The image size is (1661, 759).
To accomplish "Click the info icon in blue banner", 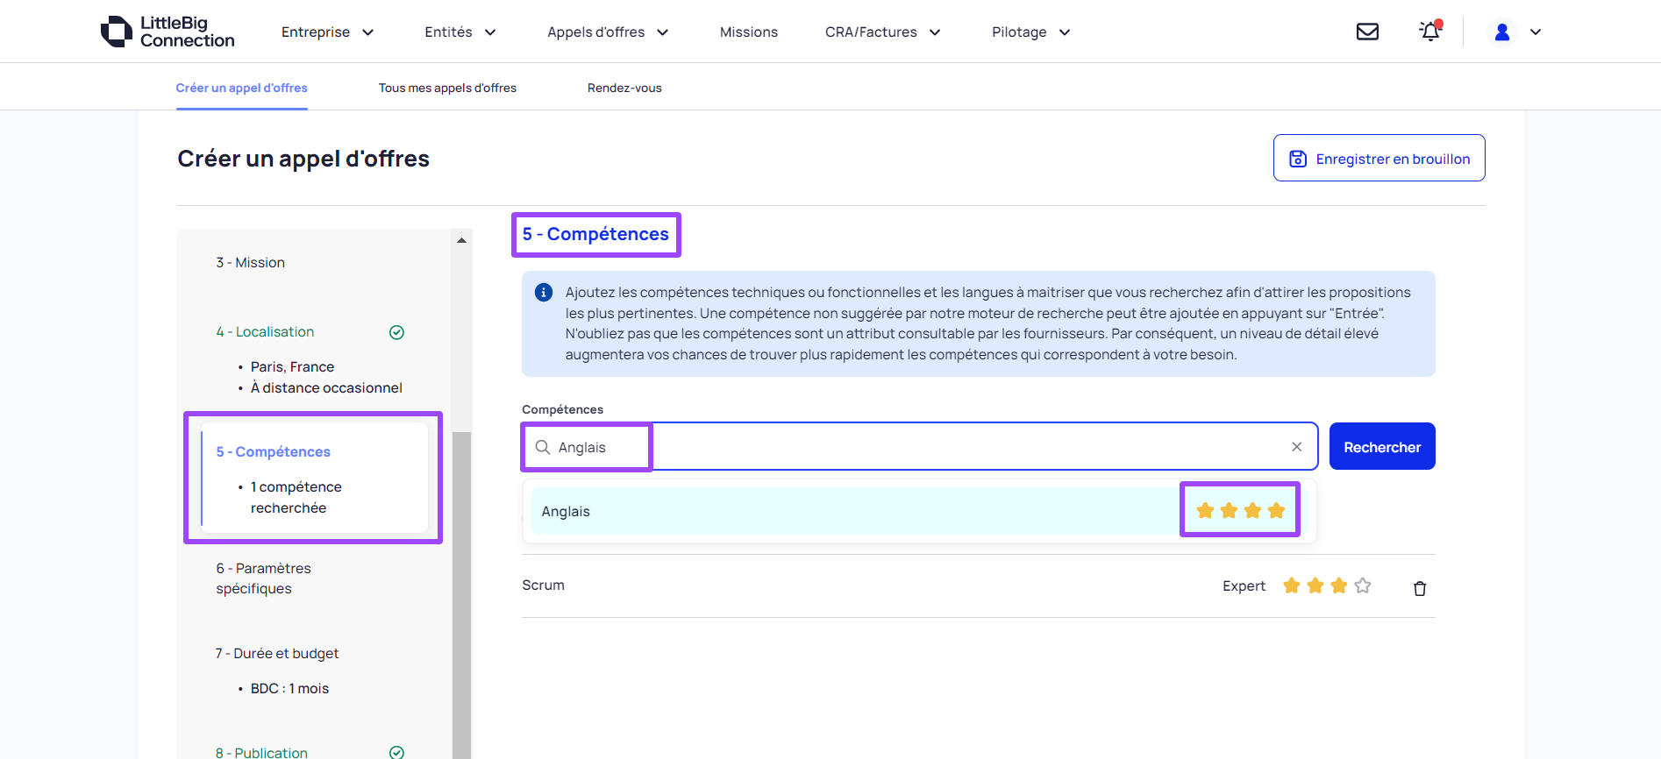I will (x=544, y=293).
